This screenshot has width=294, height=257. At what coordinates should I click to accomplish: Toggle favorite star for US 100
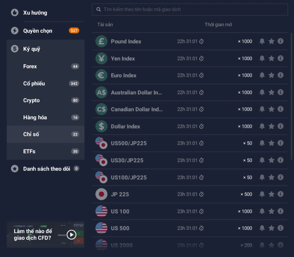pyautogui.click(x=271, y=211)
